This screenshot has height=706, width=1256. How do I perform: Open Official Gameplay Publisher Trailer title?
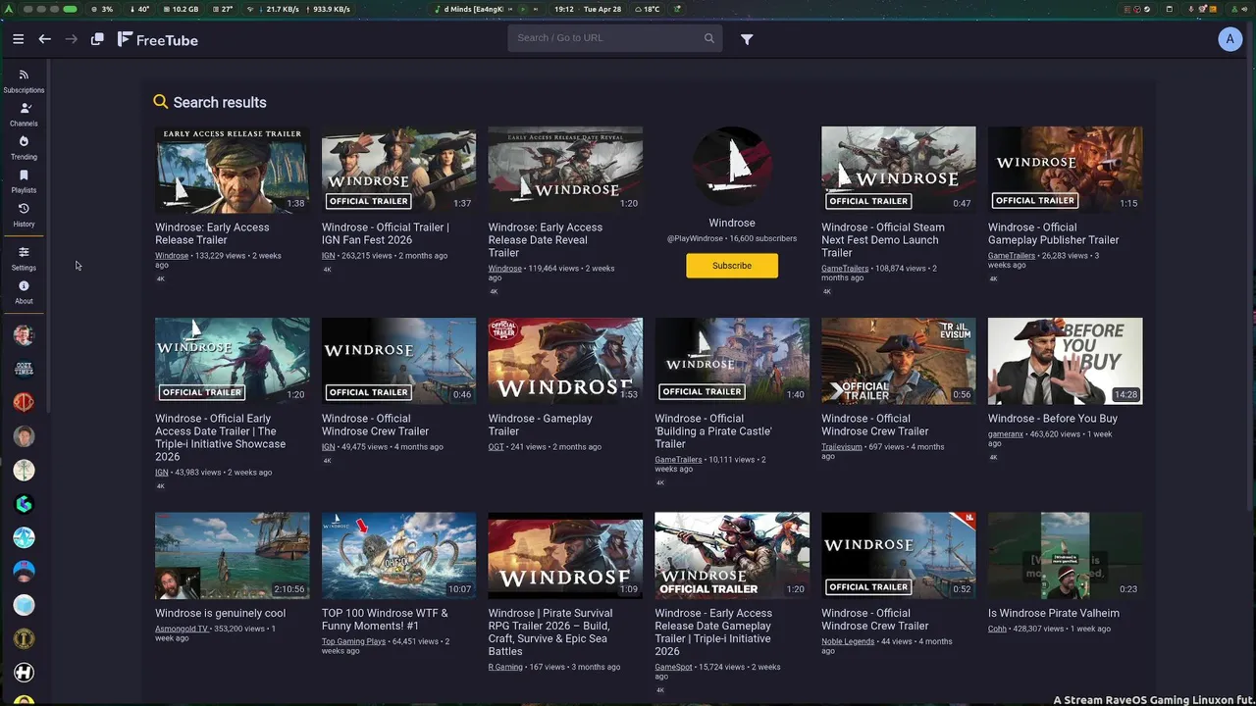(x=1053, y=233)
